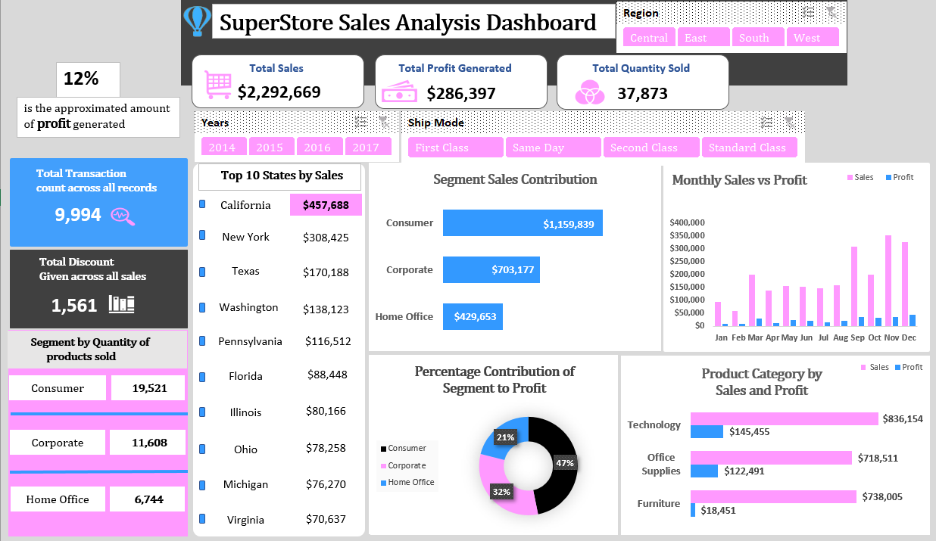Image resolution: width=936 pixels, height=541 pixels.
Task: Filter by Same Day ship mode
Action: click(x=553, y=148)
